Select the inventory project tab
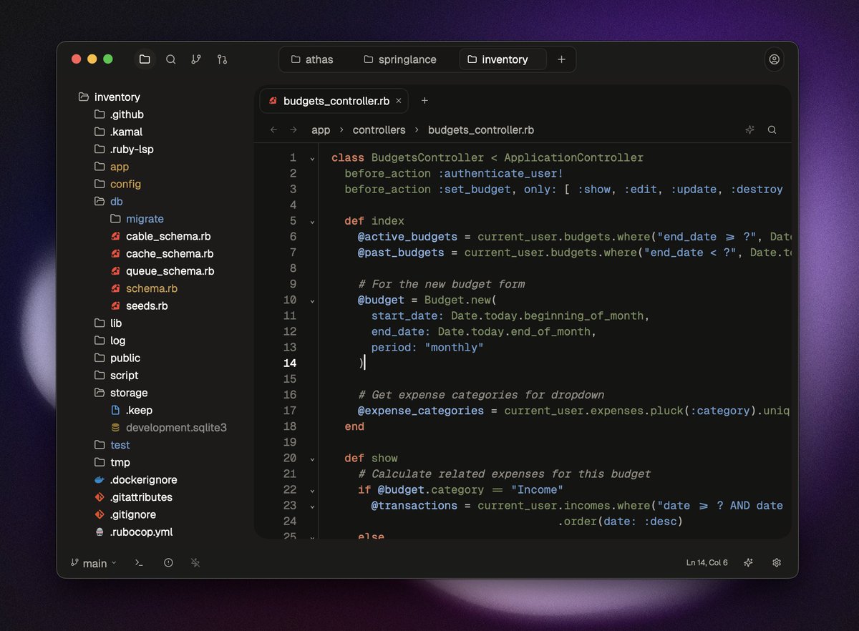The width and height of the screenshot is (859, 631). 503,59
